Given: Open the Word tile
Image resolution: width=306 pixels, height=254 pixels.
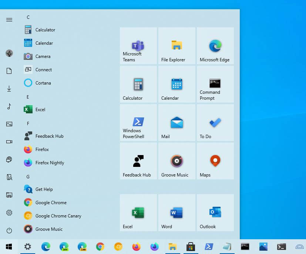Looking at the screenshot, I should click(x=176, y=213).
